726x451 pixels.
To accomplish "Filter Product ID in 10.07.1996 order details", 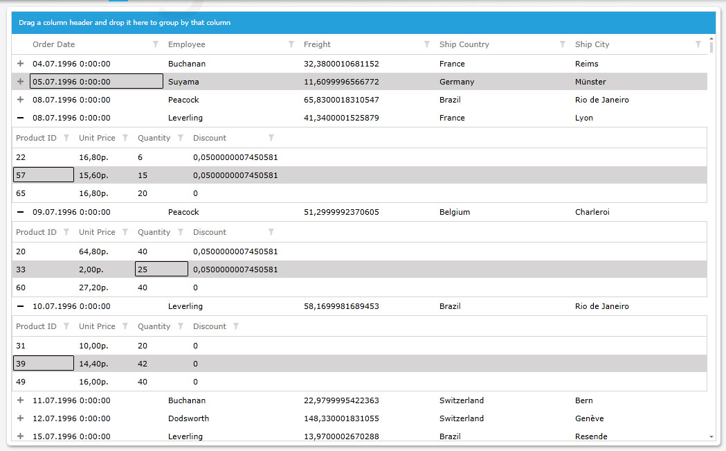I will (66, 326).
